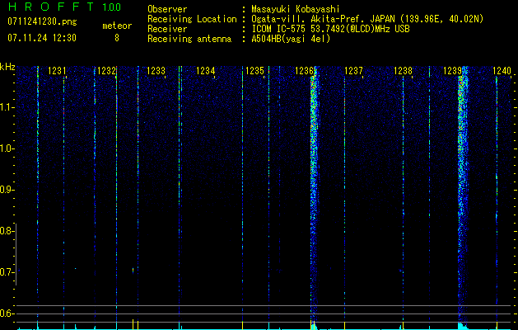Click the 1231 time marker
Viewport: 518px width, 330px height.
tap(57, 71)
